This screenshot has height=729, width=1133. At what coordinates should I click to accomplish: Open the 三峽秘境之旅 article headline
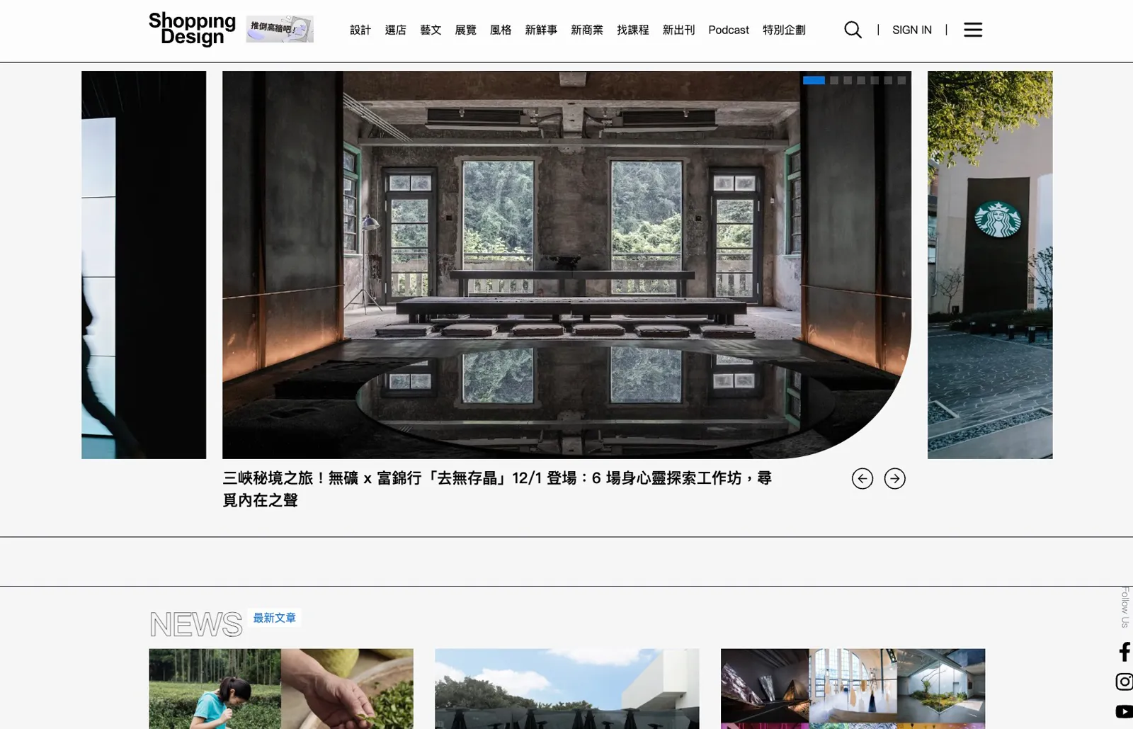pyautogui.click(x=497, y=489)
